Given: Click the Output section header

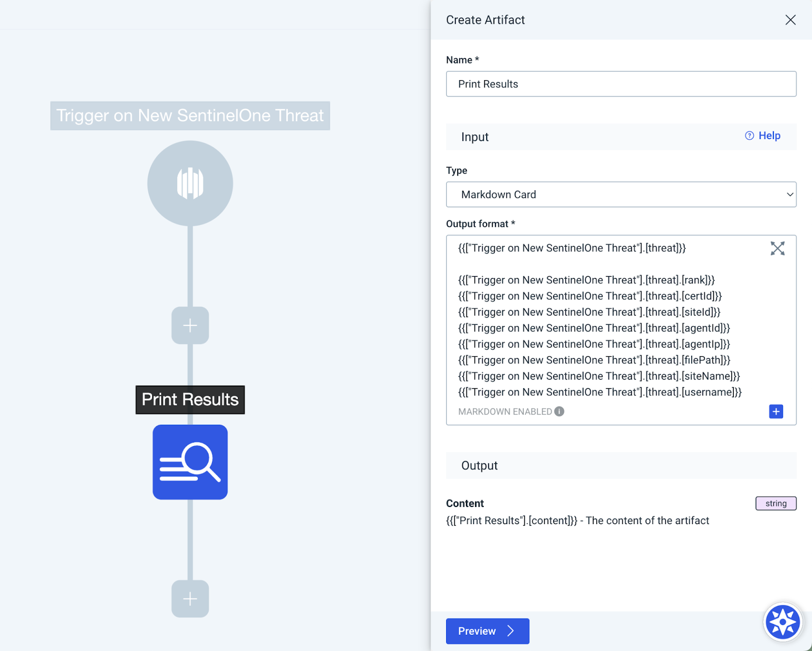Looking at the screenshot, I should (621, 465).
